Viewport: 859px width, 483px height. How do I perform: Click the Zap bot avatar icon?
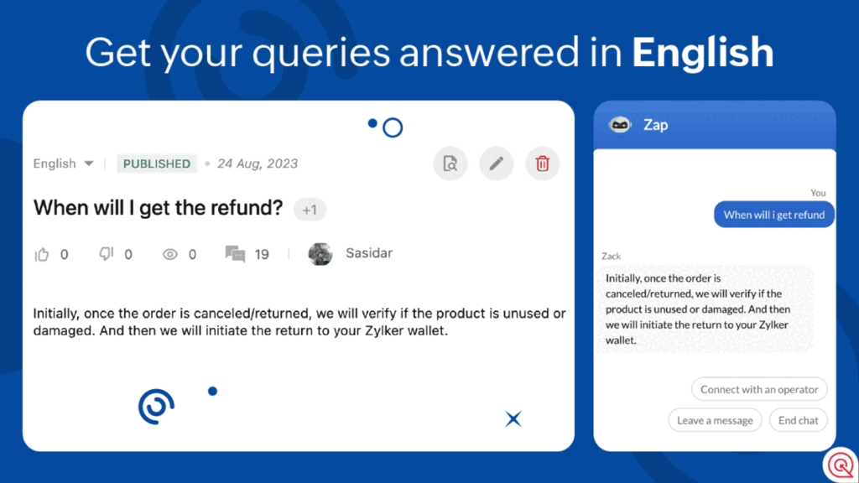(x=619, y=125)
